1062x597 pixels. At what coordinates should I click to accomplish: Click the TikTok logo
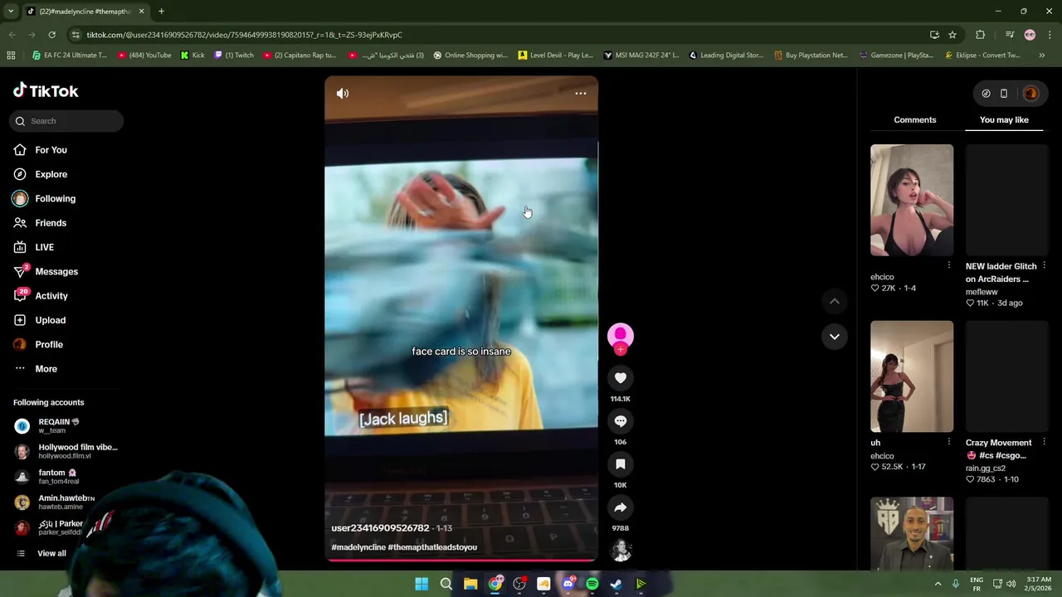pos(46,91)
